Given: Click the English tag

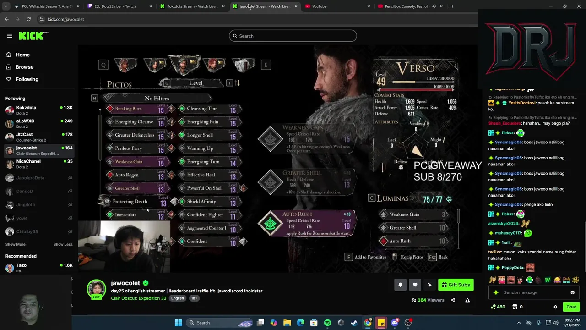Looking at the screenshot, I should click(178, 298).
